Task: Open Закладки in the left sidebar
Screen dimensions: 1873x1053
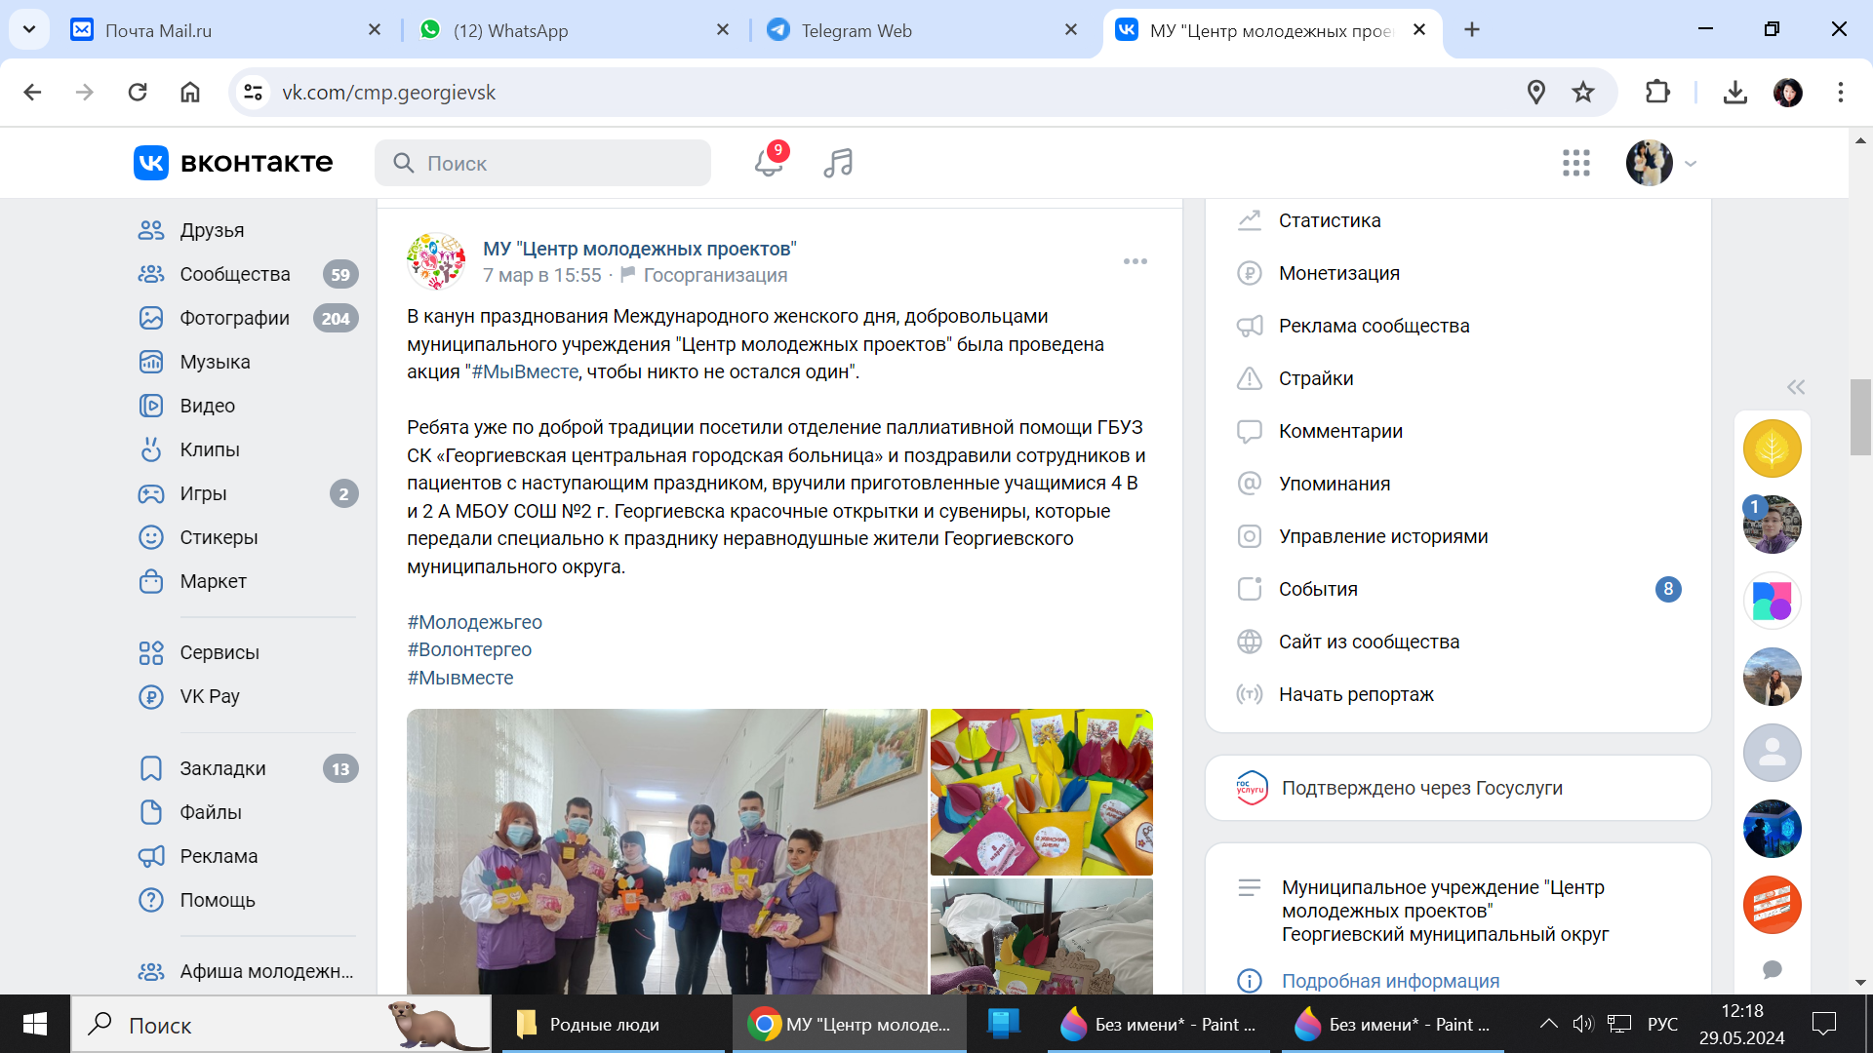Action: coord(222,768)
